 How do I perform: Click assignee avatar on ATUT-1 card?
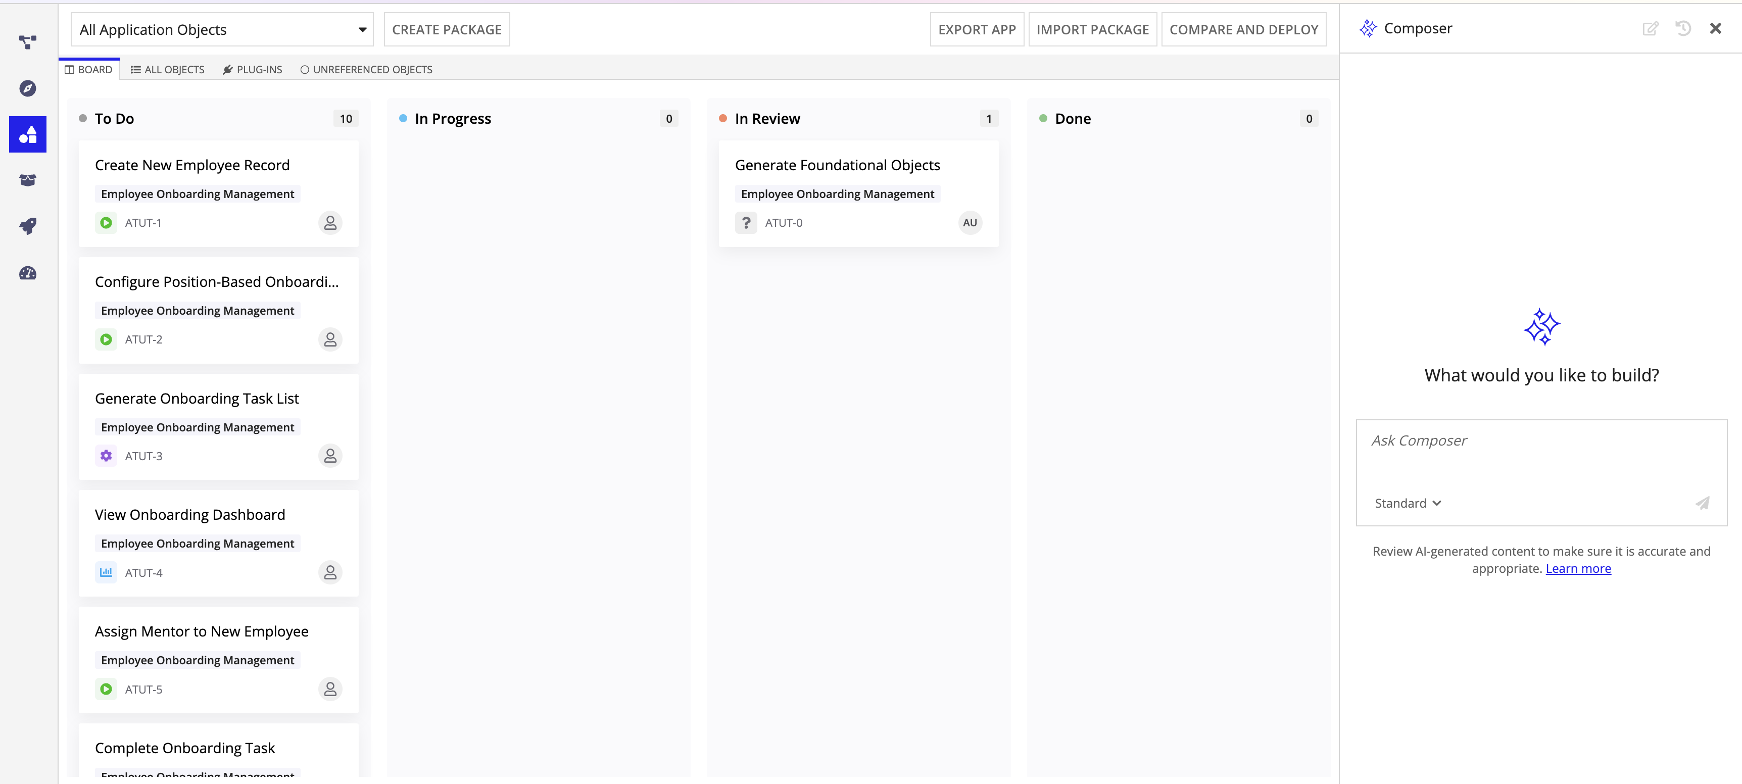click(330, 223)
